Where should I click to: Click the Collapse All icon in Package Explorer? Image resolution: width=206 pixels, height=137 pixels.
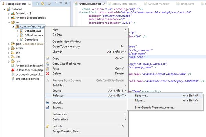click(37, 4)
